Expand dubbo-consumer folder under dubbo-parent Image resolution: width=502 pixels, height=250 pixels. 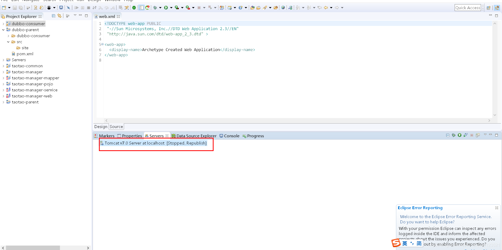[8, 36]
